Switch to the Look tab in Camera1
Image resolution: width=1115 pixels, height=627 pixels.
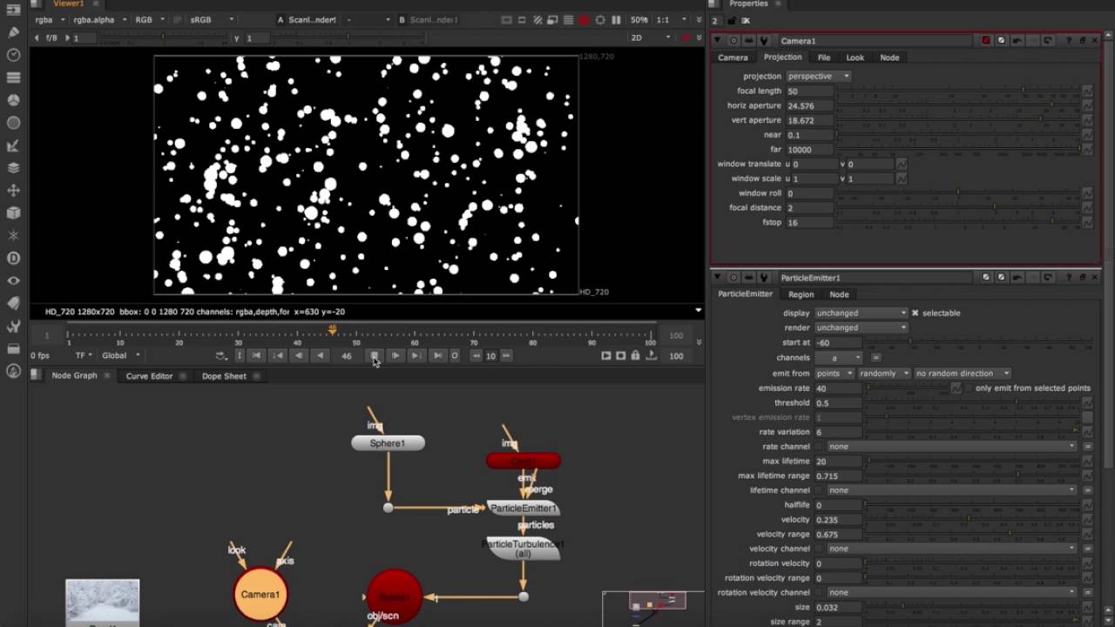point(855,57)
